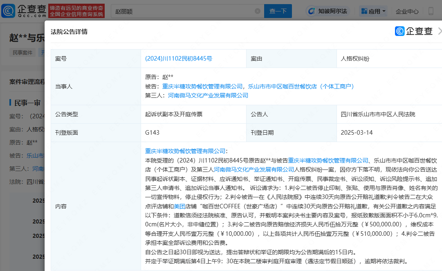442x271 pixels.
Task: Go to 企业中心 in the header
Action: pos(407,11)
